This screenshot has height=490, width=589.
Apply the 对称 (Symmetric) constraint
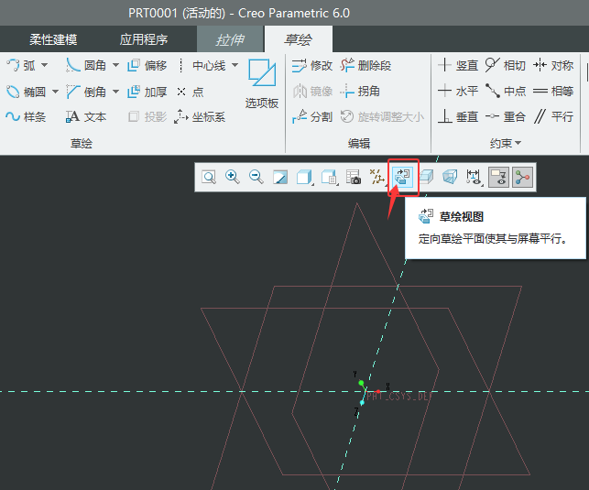tap(553, 65)
